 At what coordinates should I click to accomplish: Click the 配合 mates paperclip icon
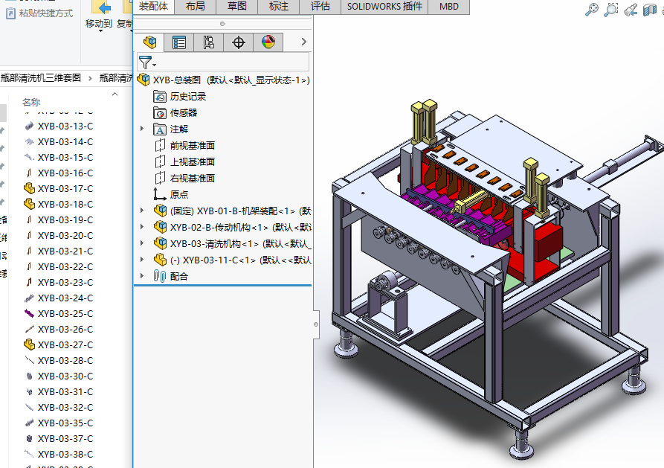pos(159,276)
